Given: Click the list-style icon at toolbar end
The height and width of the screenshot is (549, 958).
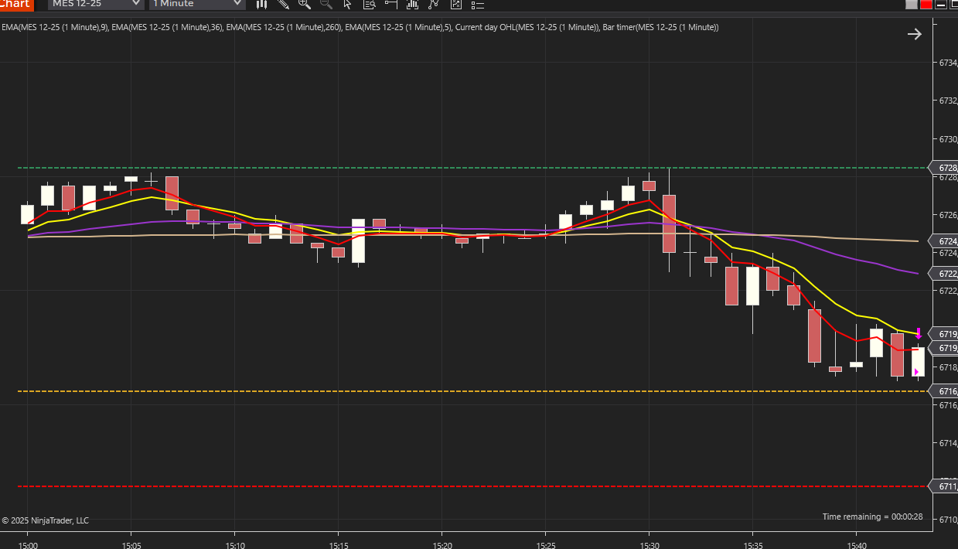Looking at the screenshot, I should (477, 4).
